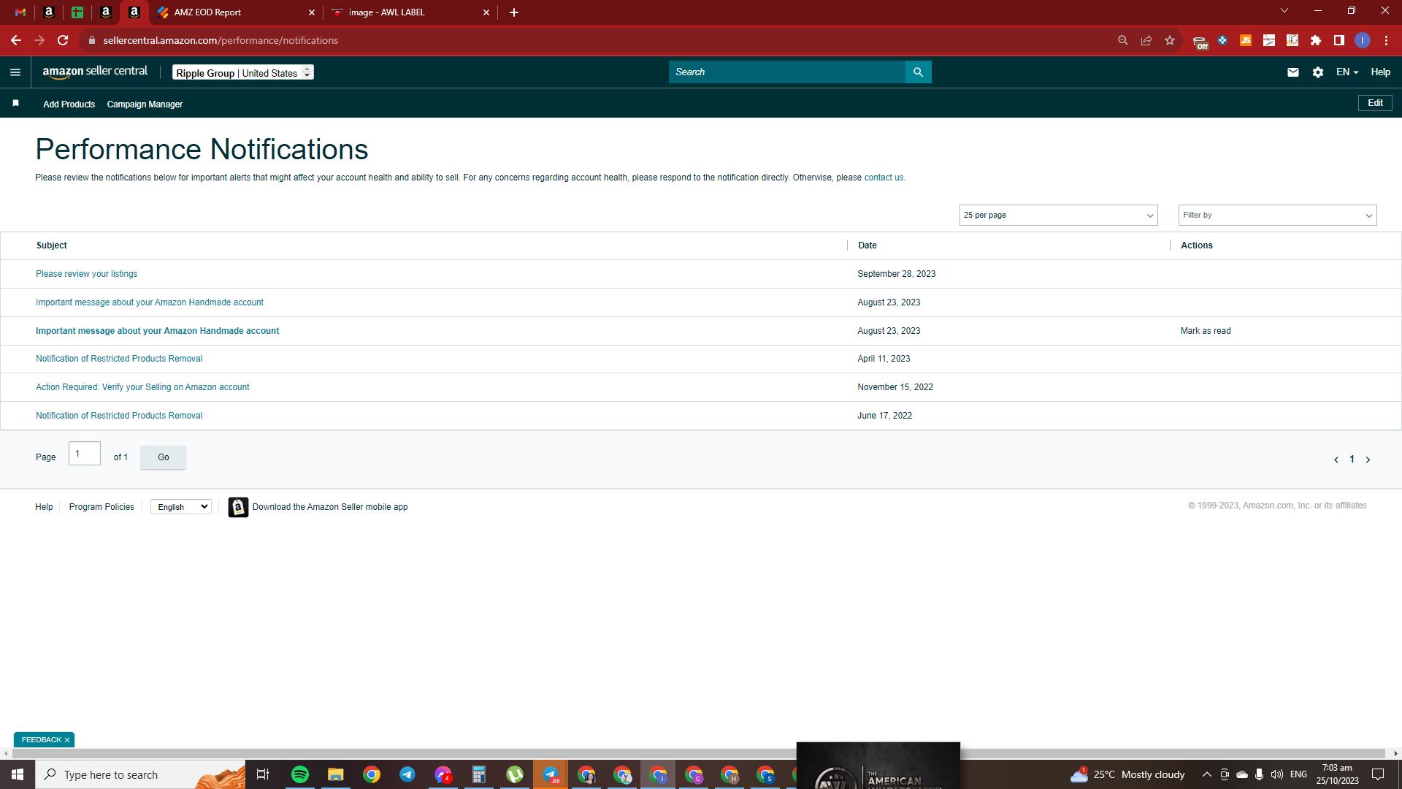Open uTorrent from the taskbar
The image size is (1402, 789).
(x=515, y=774)
